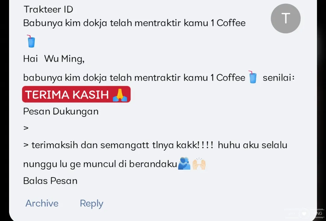This screenshot has height=221, width=326.
Task: Select the "Trakteer ID" sender name
Action: point(48,9)
